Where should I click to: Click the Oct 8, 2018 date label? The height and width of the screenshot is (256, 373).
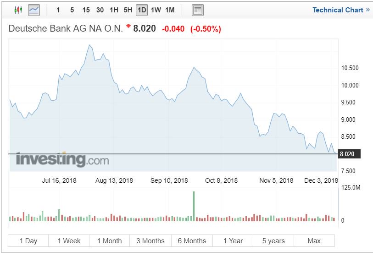[x=221, y=180]
